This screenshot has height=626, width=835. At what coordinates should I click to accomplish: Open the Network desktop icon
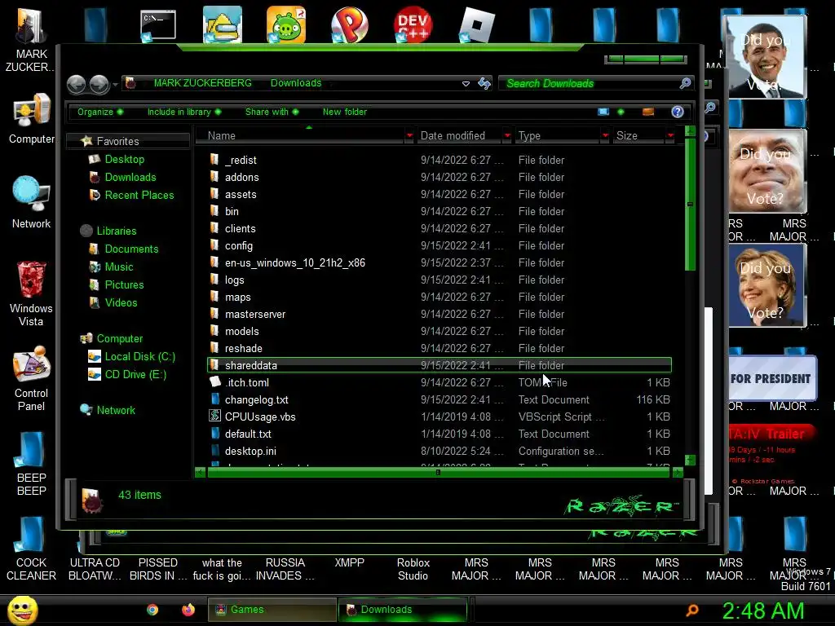32,202
